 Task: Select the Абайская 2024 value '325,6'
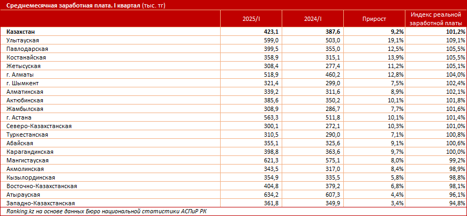334,143
